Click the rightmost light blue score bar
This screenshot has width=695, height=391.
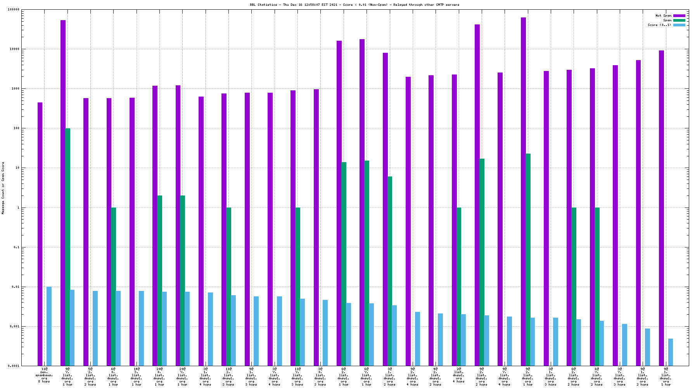coord(671,352)
